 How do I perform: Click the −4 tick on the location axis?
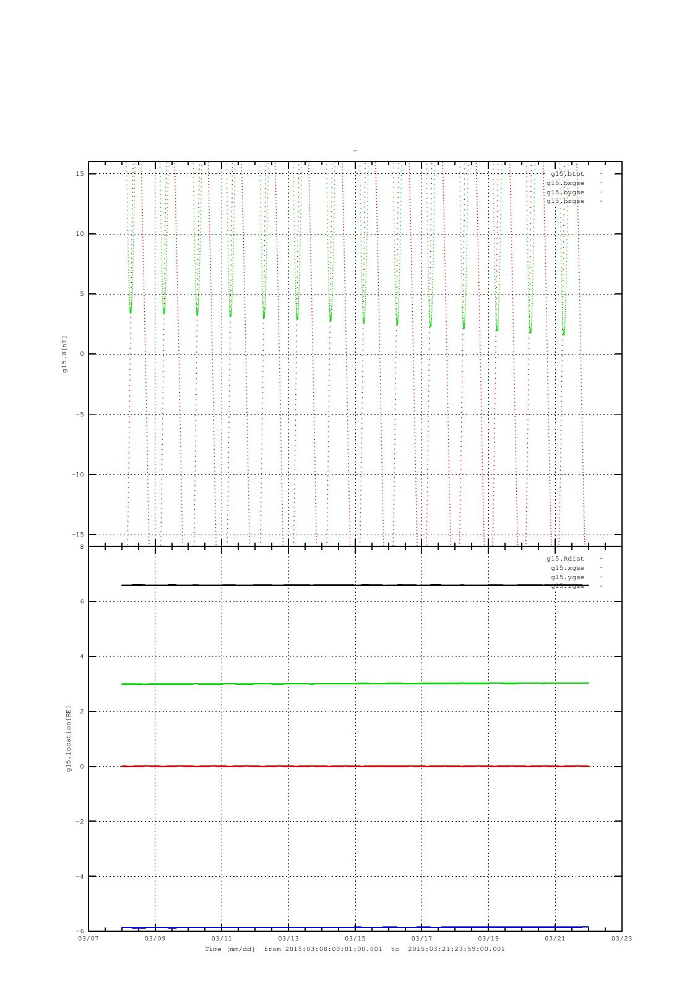pos(80,877)
